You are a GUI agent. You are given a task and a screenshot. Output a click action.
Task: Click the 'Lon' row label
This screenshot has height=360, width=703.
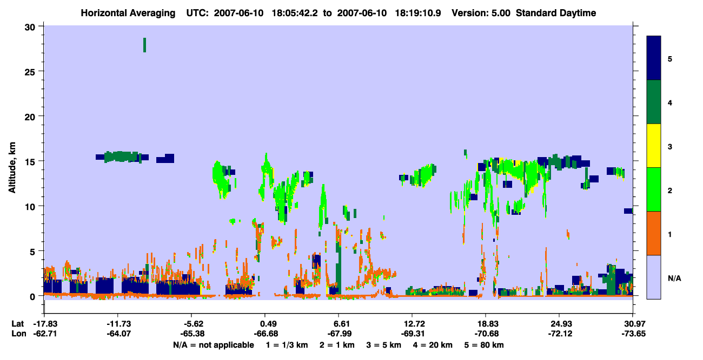coord(18,334)
